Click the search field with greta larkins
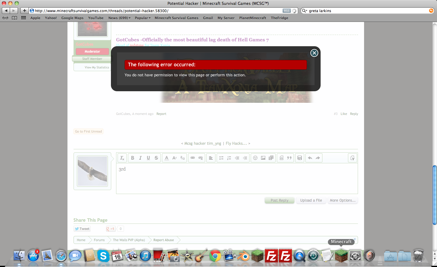 point(368,11)
